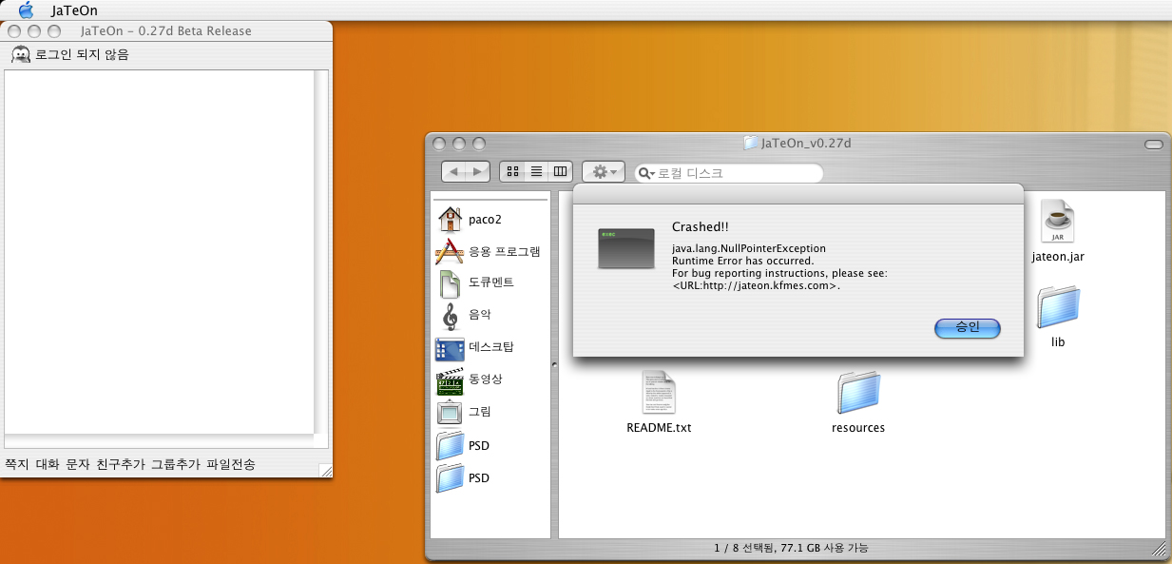
Task: Switch Finder to column view
Action: pyautogui.click(x=560, y=171)
